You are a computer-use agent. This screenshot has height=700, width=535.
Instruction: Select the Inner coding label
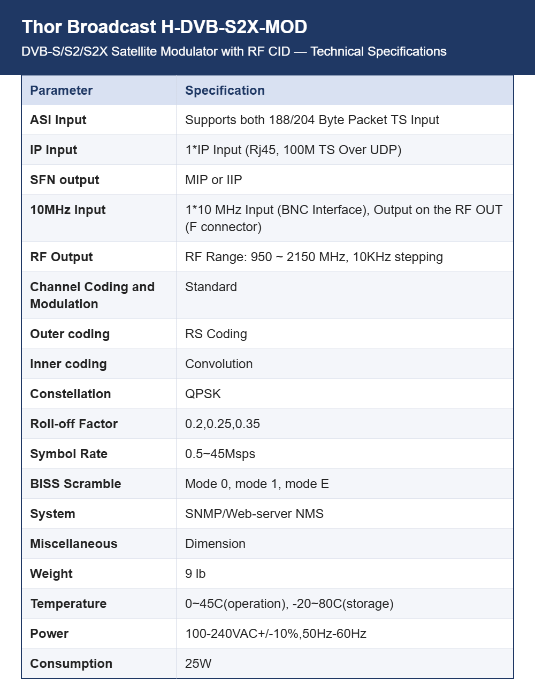[x=68, y=364]
